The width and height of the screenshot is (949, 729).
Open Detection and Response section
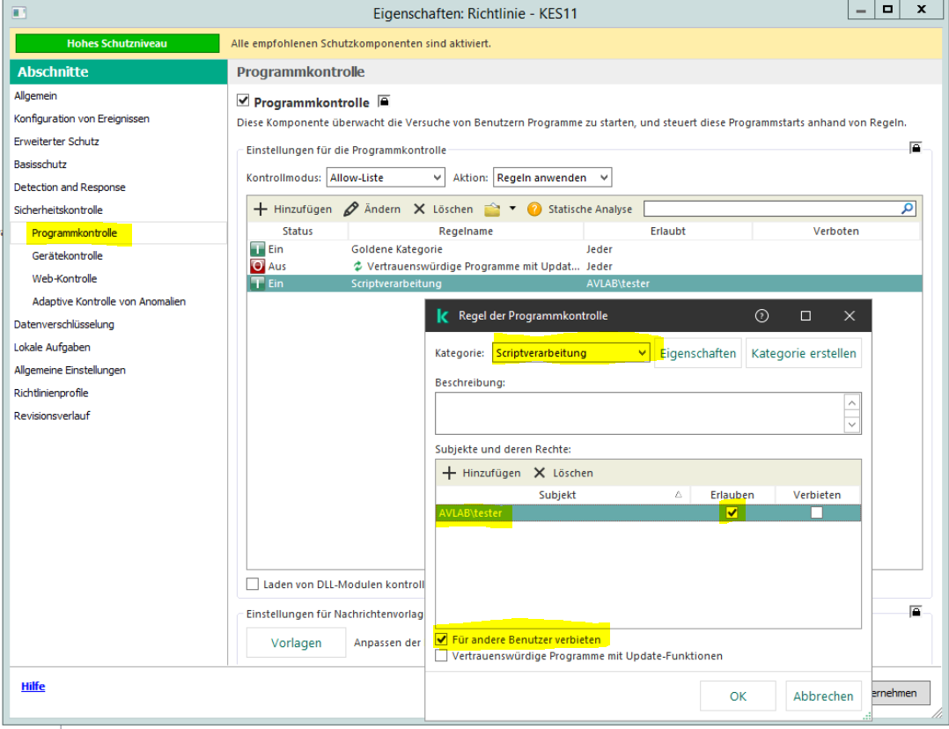tap(70, 188)
